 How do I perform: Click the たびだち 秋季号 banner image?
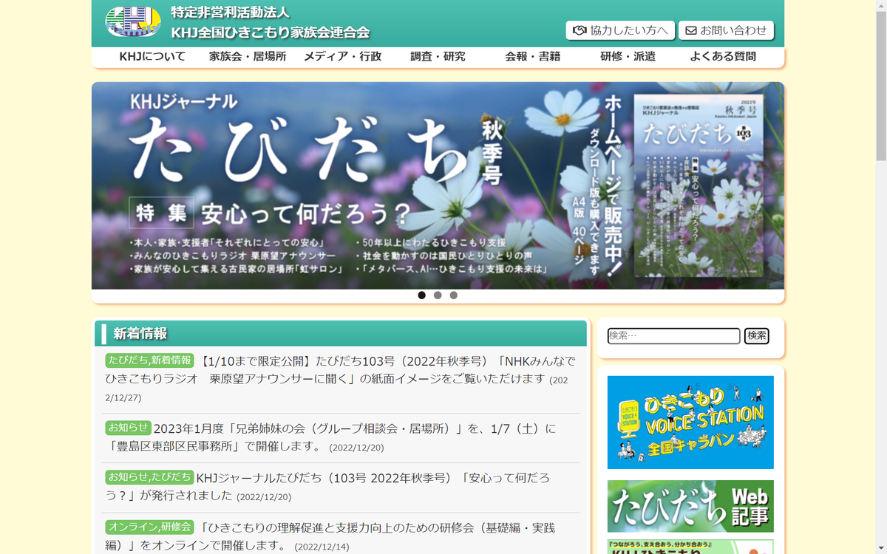pyautogui.click(x=438, y=185)
